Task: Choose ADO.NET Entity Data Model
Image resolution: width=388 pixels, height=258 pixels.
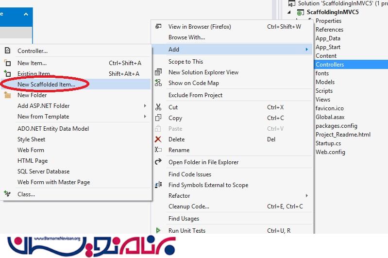Action: coord(53,129)
